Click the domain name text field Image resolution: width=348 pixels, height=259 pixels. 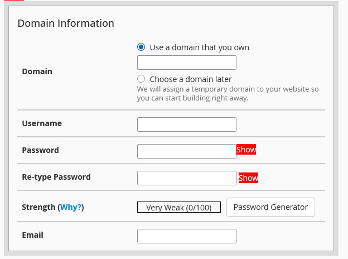[186, 63]
